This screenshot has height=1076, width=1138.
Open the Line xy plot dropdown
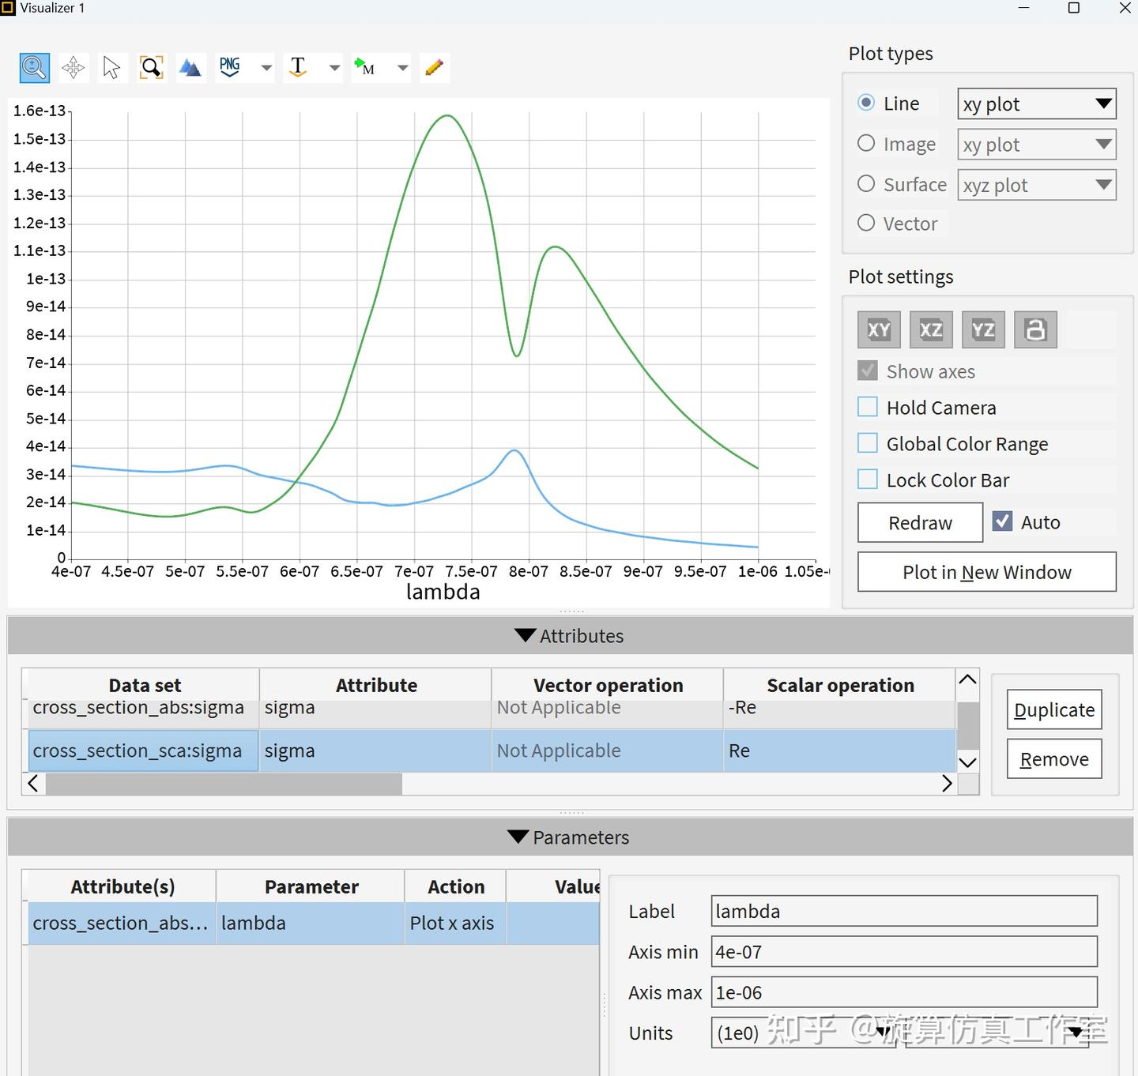click(1036, 103)
